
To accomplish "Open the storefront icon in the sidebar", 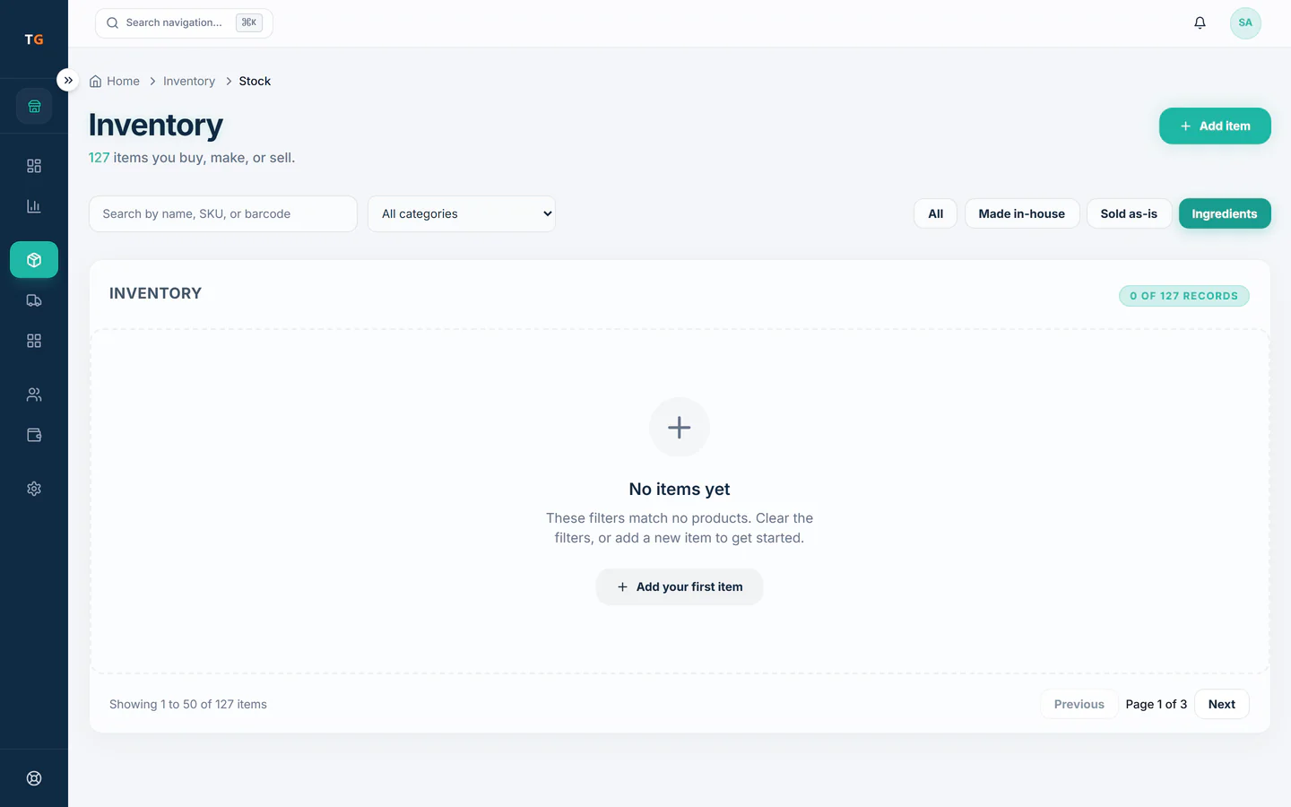I will coord(34,106).
